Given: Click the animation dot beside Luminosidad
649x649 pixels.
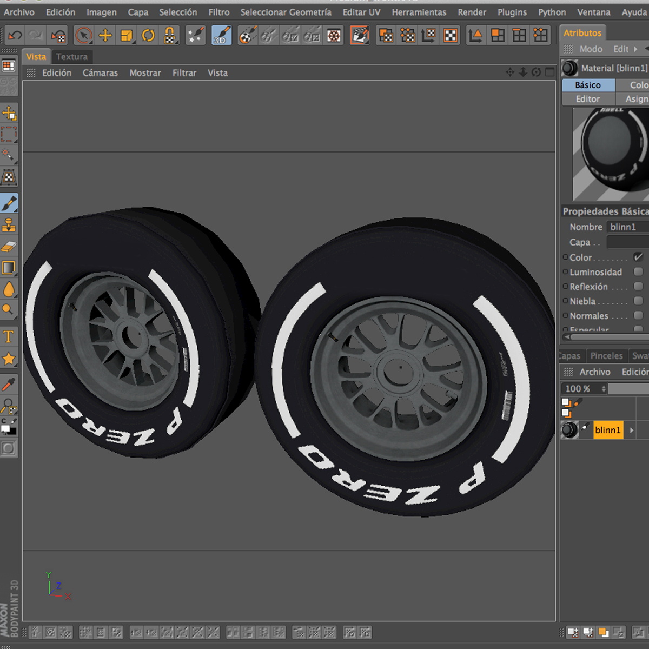Looking at the screenshot, I should (x=565, y=272).
